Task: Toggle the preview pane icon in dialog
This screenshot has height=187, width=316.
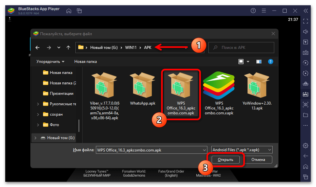Action: pyautogui.click(x=259, y=62)
